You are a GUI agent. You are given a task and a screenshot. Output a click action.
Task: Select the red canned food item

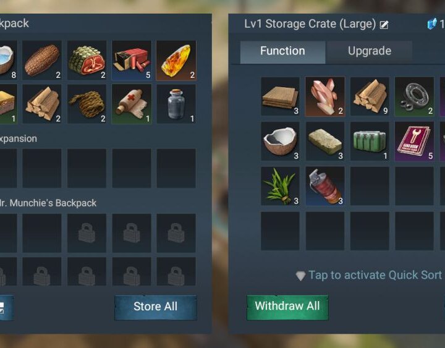(325, 186)
